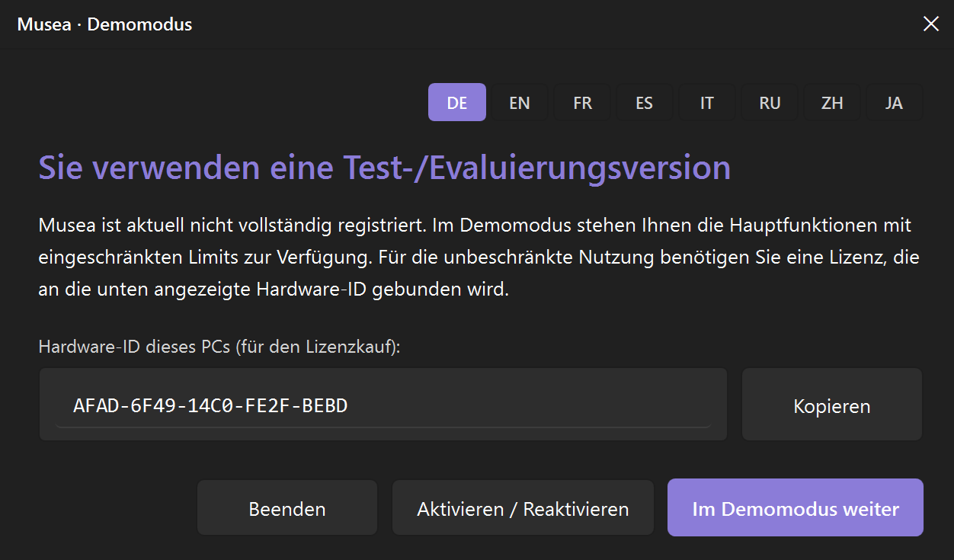
Task: Select JA language option
Action: [895, 102]
